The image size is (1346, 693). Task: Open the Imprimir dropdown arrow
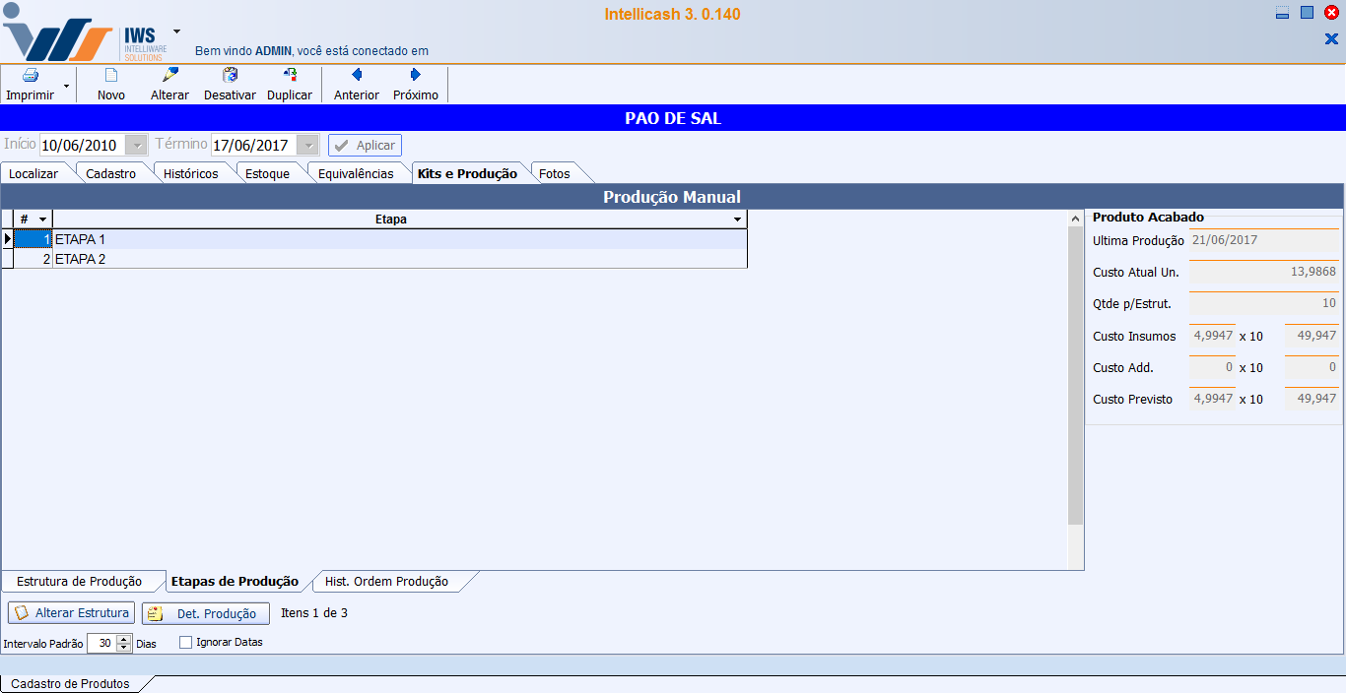66,87
